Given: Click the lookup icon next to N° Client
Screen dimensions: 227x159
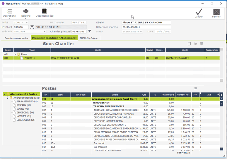Looking at the screenshot, I should pyautogui.click(x=32, y=27).
